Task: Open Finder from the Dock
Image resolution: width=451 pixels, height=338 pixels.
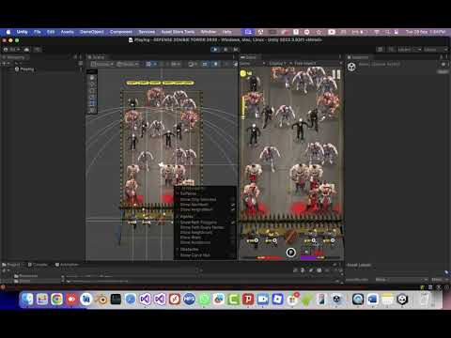Action: click(x=27, y=300)
